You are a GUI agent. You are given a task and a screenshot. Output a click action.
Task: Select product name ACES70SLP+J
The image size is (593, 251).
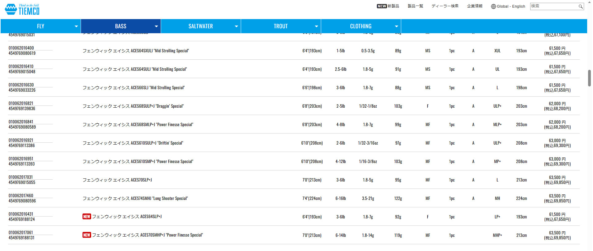[x=117, y=180]
